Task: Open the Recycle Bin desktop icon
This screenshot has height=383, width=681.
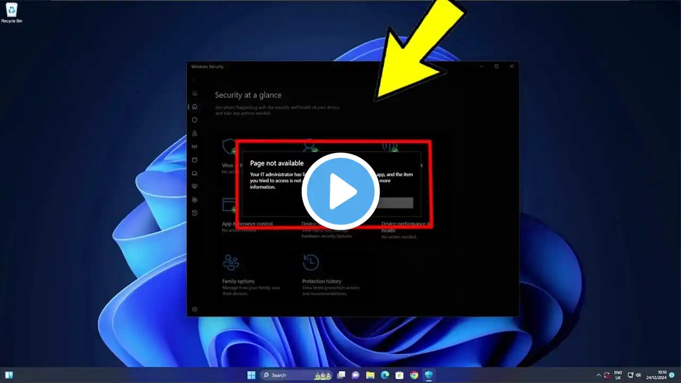Action: [x=12, y=13]
